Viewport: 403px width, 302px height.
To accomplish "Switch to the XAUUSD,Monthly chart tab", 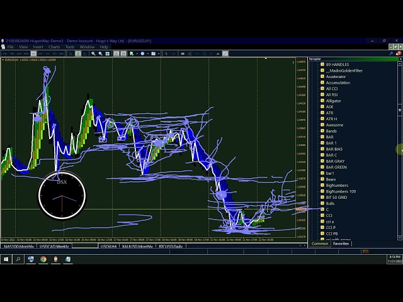I will [x=137, y=246].
